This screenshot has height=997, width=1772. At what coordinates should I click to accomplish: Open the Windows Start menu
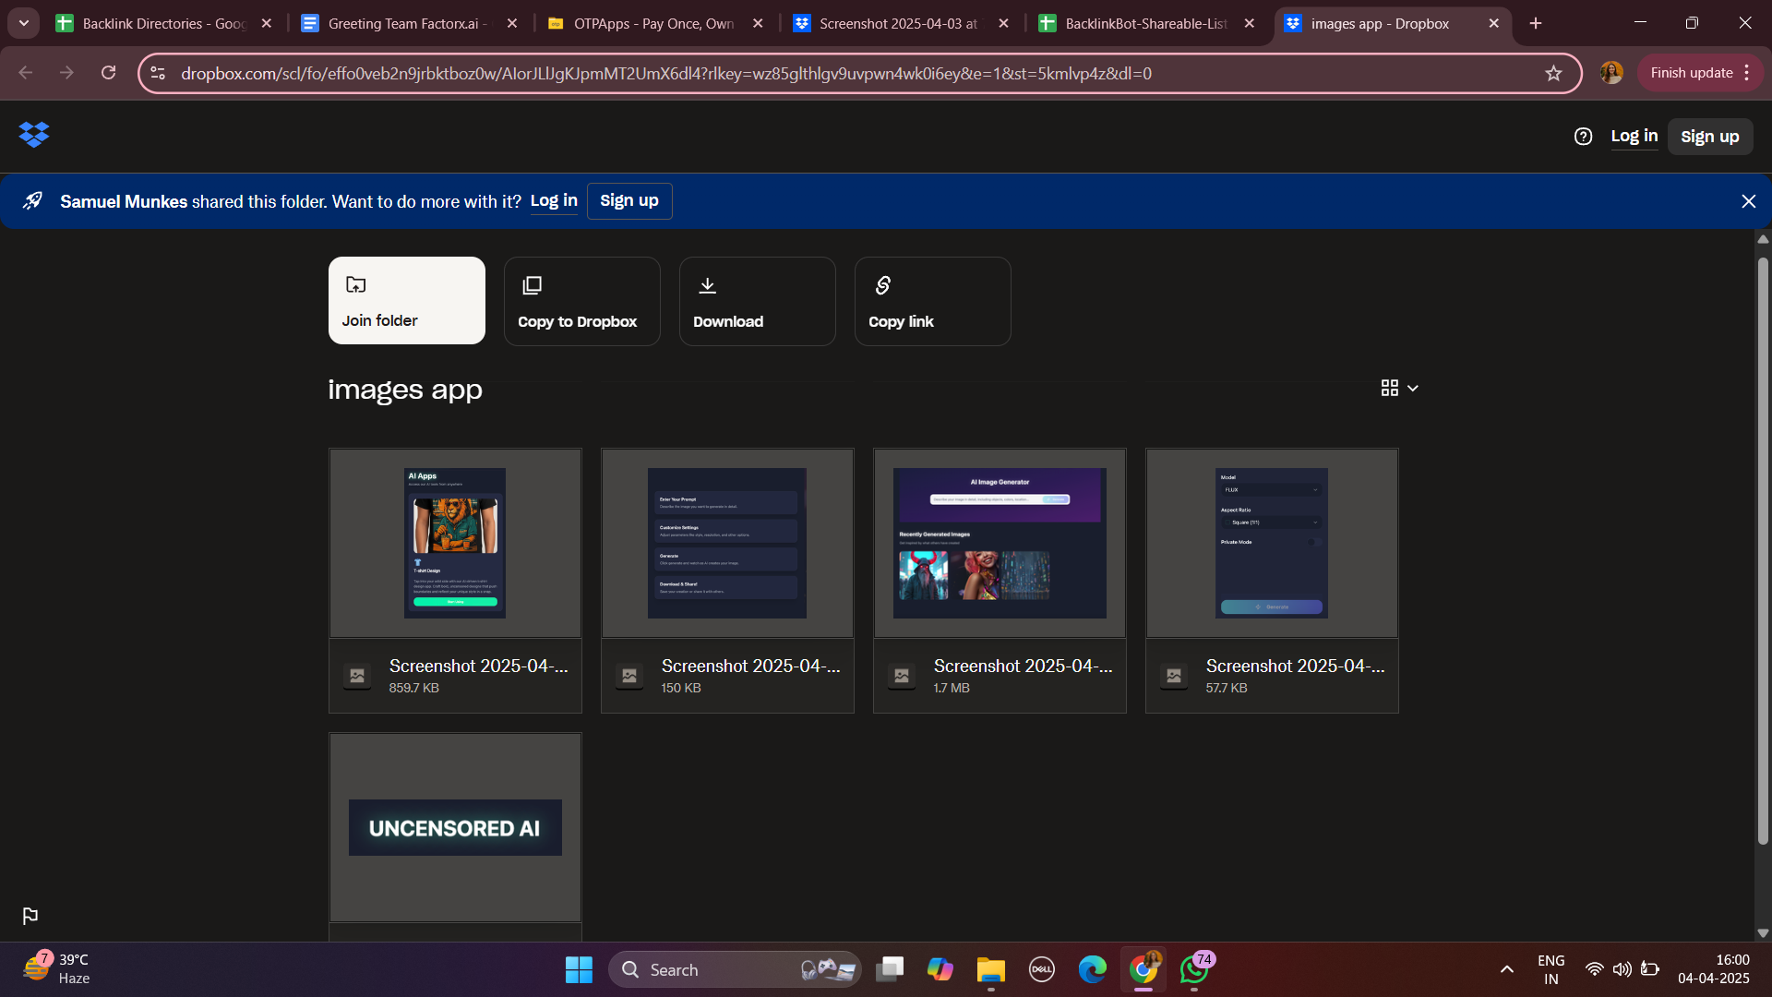click(579, 969)
